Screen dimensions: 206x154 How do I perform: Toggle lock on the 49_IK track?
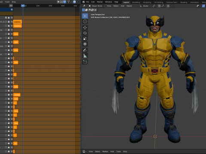pyautogui.click(x=9, y=22)
